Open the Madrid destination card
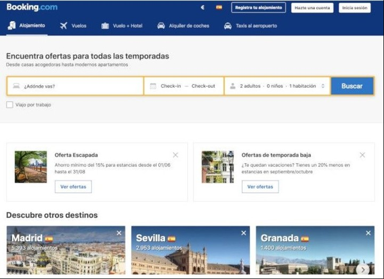The image size is (384, 279). [x=66, y=250]
